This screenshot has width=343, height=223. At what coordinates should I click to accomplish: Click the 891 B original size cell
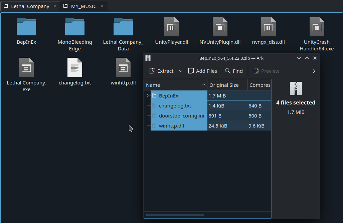click(x=215, y=116)
